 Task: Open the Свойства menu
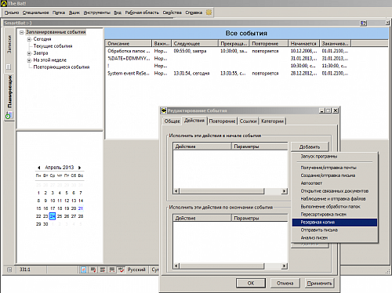[172, 13]
